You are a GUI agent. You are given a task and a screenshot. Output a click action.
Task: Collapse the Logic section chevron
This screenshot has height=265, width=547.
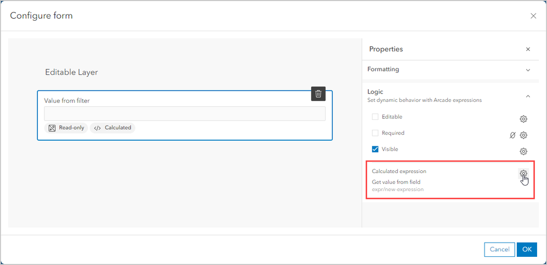(x=528, y=96)
